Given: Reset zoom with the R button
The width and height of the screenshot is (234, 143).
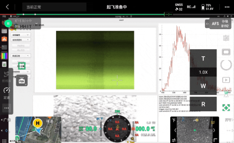Looking at the screenshot, I should click(203, 104).
